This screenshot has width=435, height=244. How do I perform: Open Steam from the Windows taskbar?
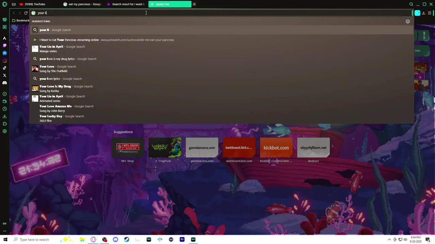tap(126, 240)
